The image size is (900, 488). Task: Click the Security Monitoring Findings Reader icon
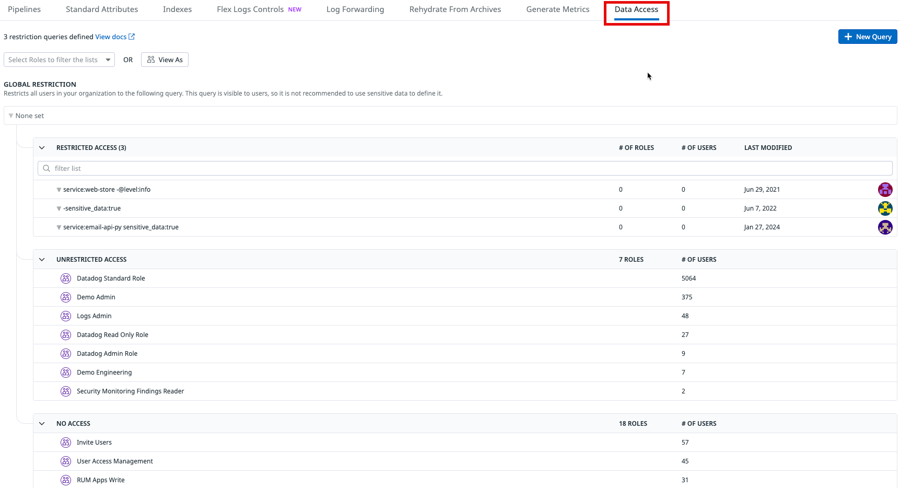click(66, 391)
